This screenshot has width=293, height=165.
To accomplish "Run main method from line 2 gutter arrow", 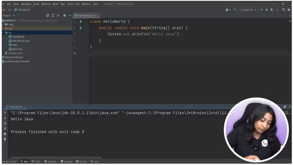I will coord(81,28).
